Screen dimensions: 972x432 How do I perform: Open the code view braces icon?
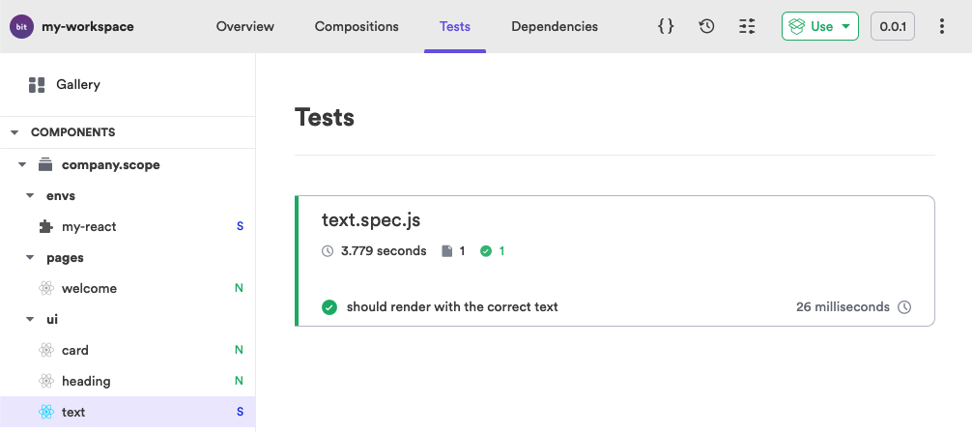pyautogui.click(x=666, y=26)
